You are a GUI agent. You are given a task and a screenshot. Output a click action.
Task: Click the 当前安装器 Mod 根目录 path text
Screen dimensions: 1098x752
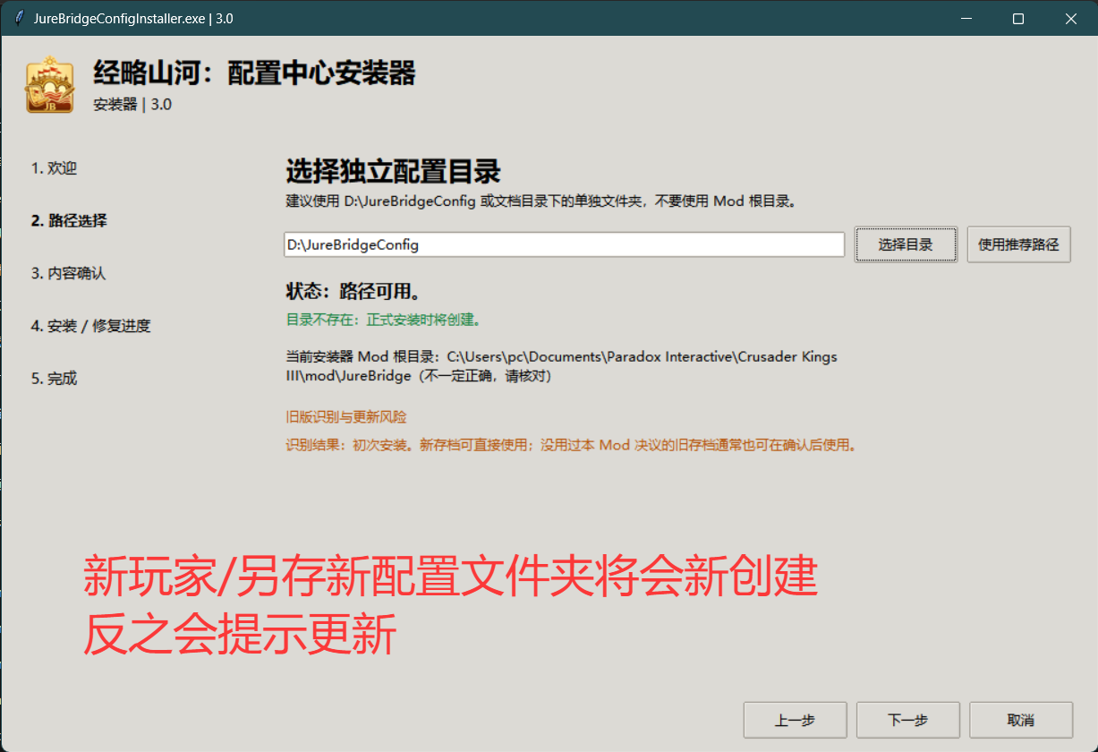tap(561, 366)
